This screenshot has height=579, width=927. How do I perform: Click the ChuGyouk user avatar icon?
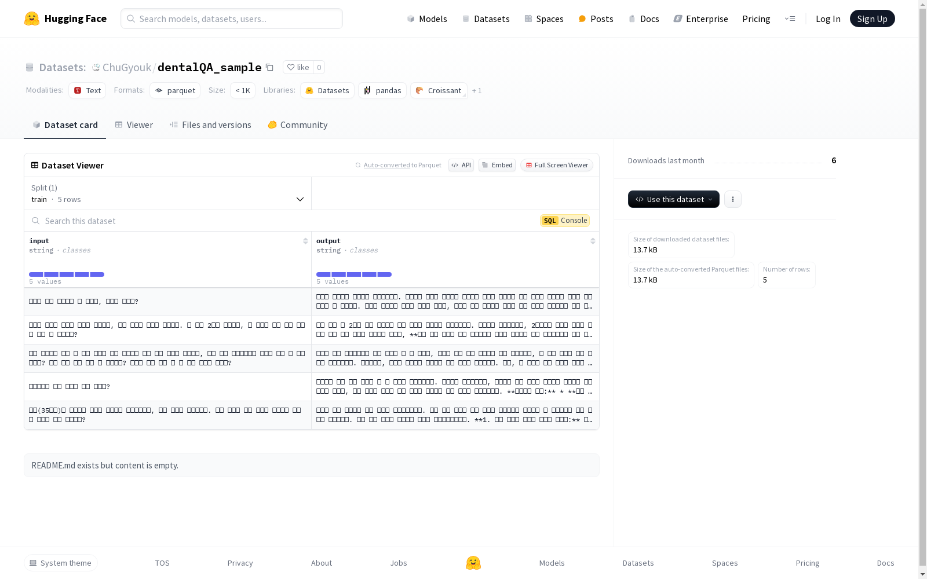coord(96,67)
